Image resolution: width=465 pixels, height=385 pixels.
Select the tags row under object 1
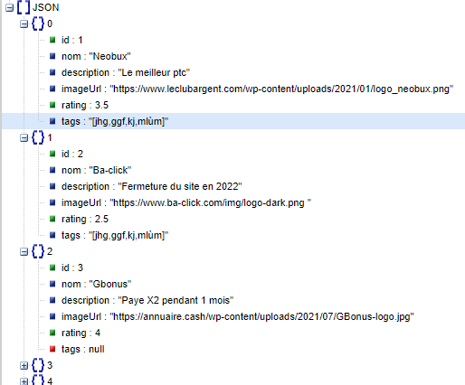click(115, 235)
